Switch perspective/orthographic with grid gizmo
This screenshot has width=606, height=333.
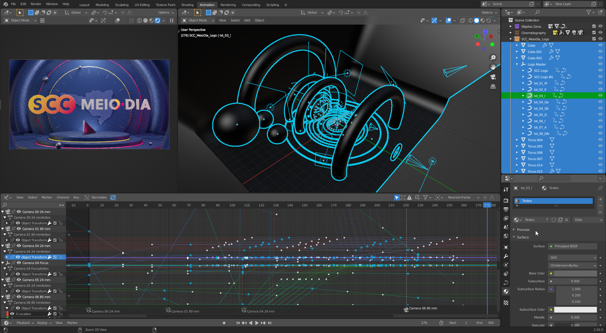[493, 87]
